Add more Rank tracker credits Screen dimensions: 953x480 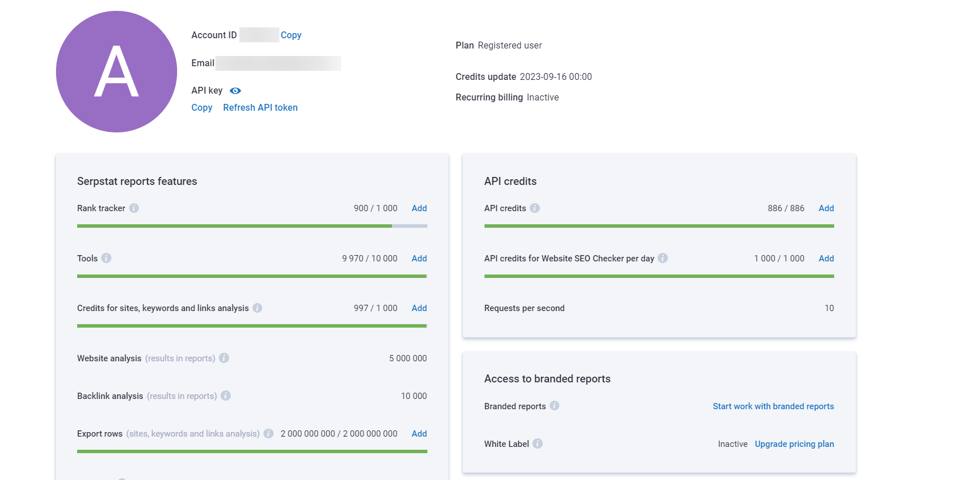(x=419, y=208)
